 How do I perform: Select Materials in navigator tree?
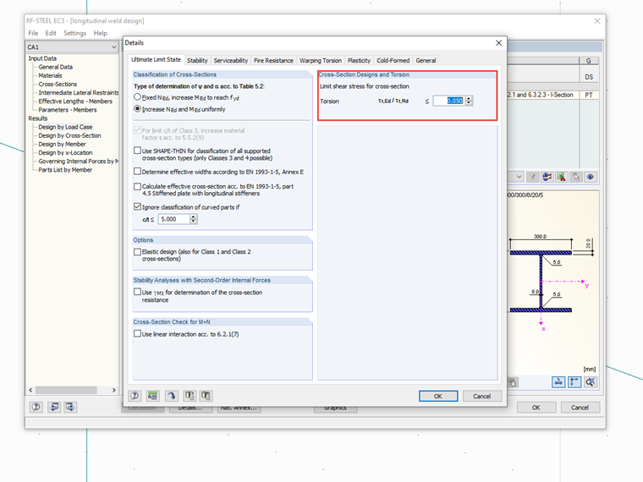click(50, 75)
